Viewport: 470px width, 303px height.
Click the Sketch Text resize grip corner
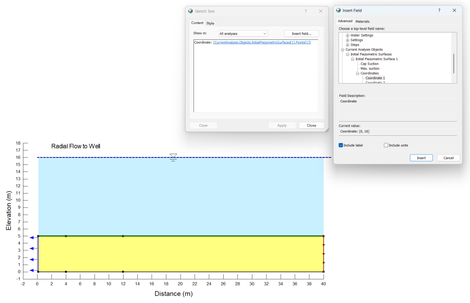tap(327, 130)
